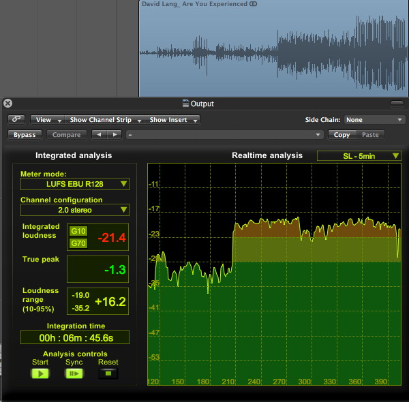Start the loudness analysis
Viewport: 409px width, 402px height.
40,373
